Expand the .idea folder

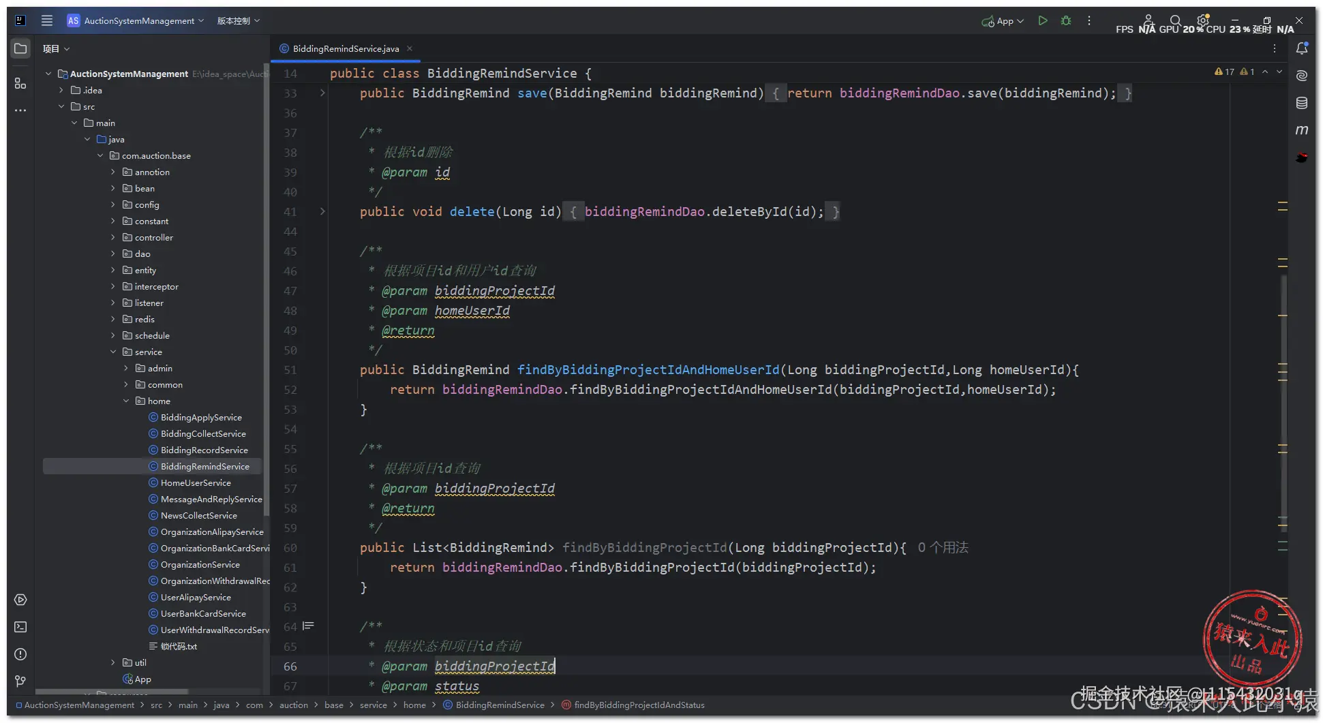61,90
